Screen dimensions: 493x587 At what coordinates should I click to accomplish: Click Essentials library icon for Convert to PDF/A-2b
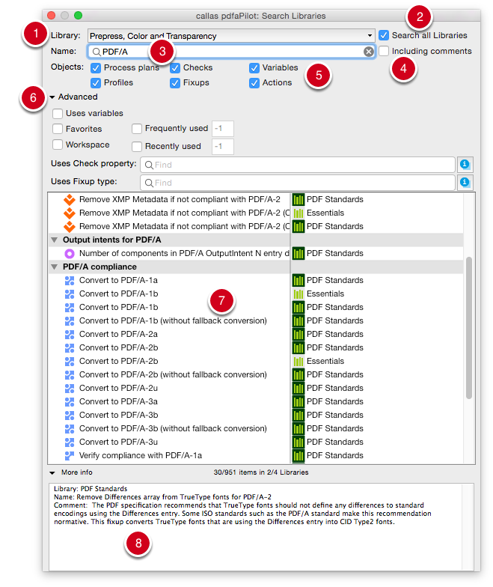coord(298,361)
